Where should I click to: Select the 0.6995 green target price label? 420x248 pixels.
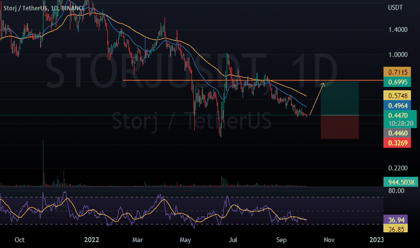tap(397, 82)
